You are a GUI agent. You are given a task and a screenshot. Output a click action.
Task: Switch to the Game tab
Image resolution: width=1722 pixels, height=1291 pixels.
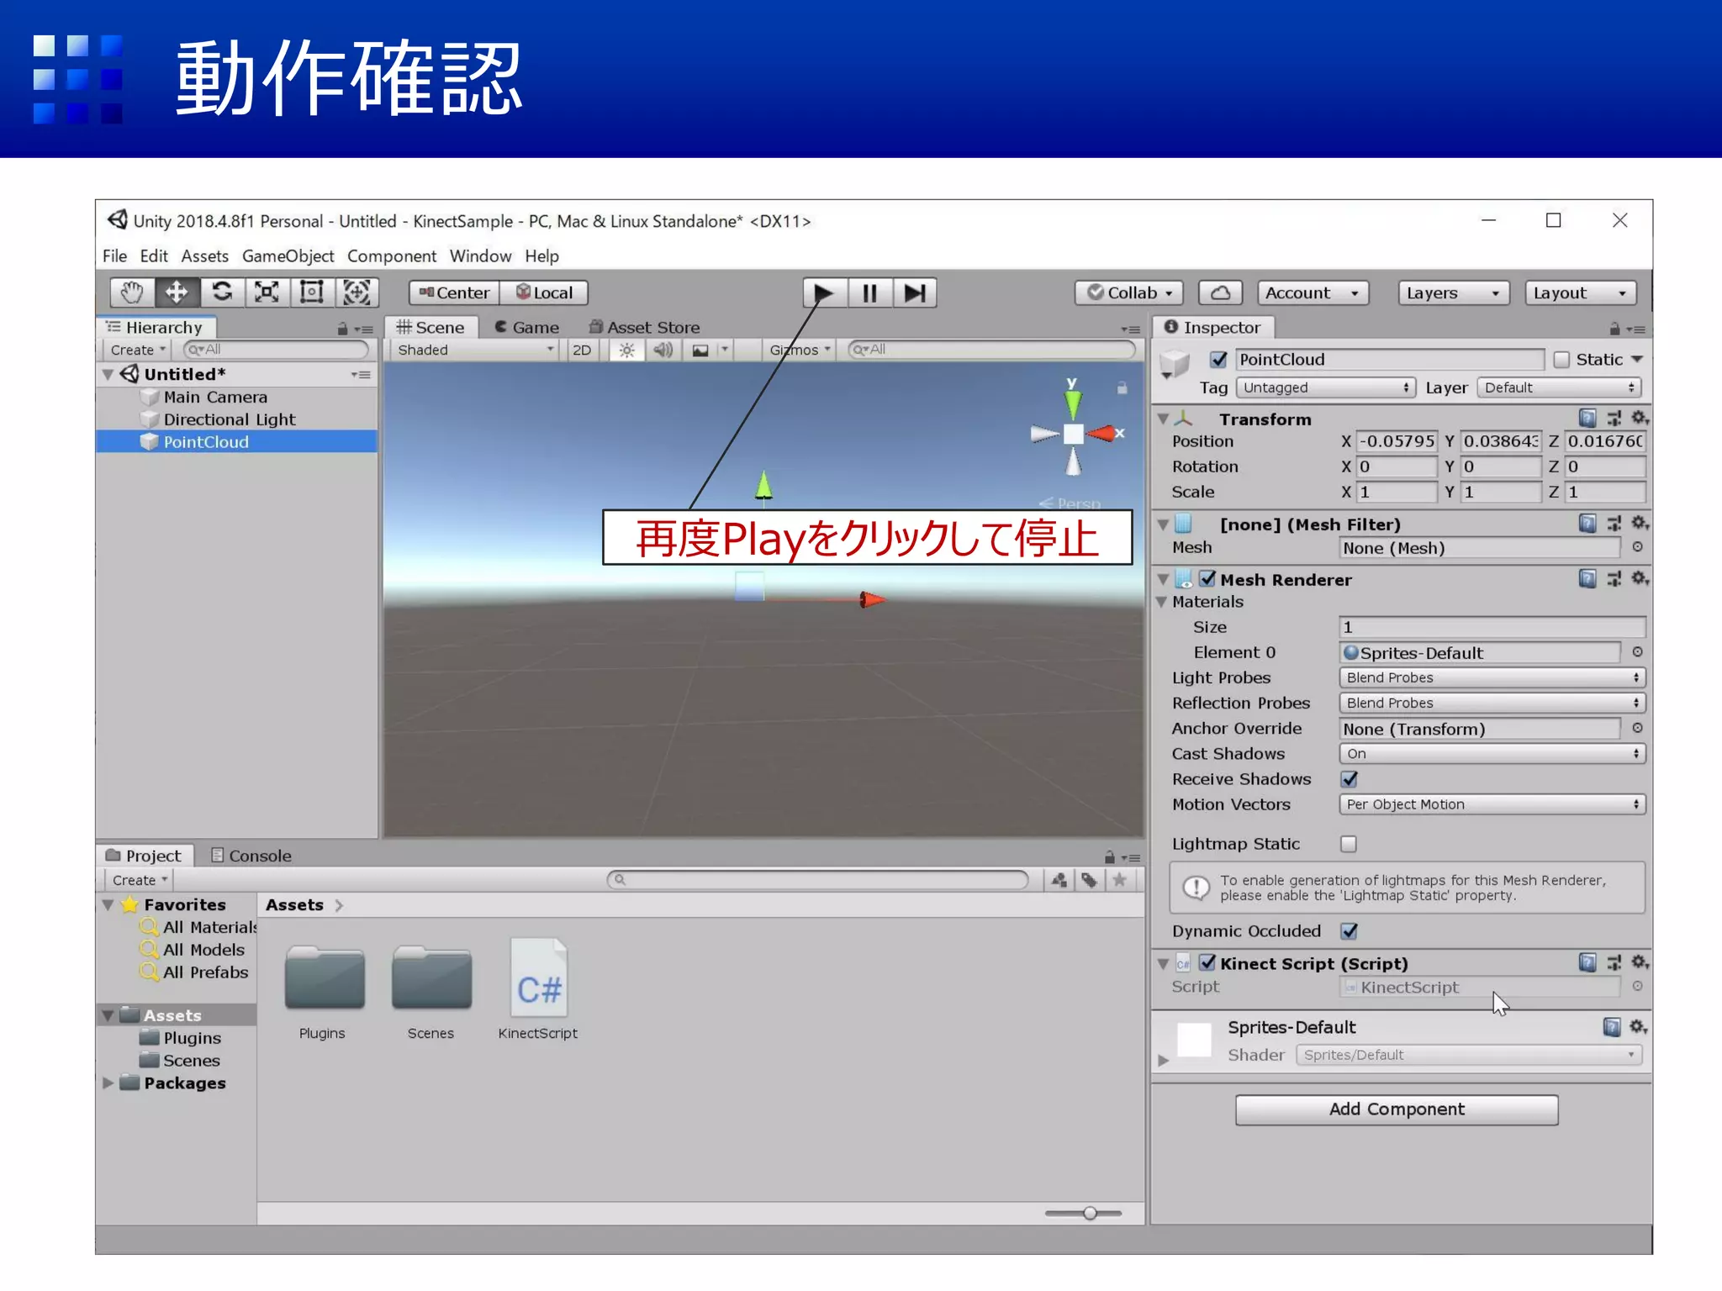(x=527, y=327)
